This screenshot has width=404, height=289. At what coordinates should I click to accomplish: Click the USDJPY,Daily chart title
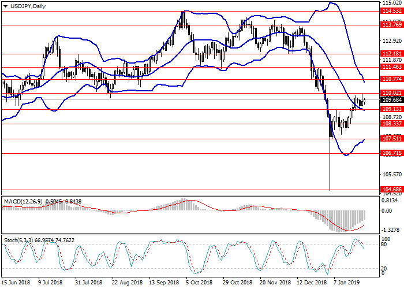click(28, 5)
